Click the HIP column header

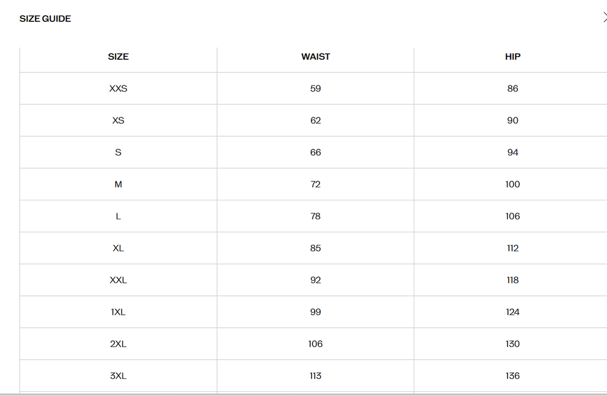tap(513, 57)
